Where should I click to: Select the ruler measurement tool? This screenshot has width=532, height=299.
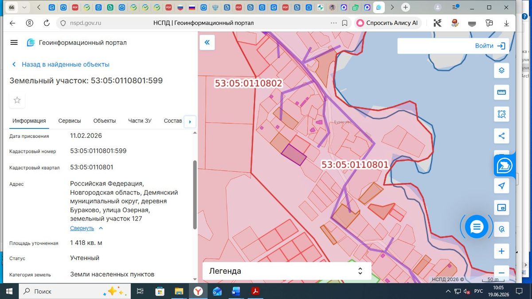[x=501, y=92]
